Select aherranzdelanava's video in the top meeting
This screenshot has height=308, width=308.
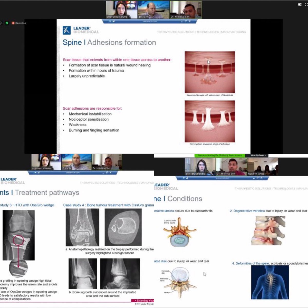coord(122,9)
